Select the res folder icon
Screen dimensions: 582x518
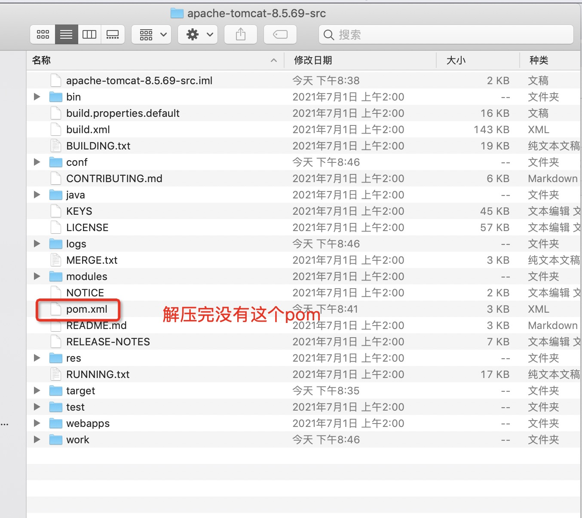(x=56, y=358)
